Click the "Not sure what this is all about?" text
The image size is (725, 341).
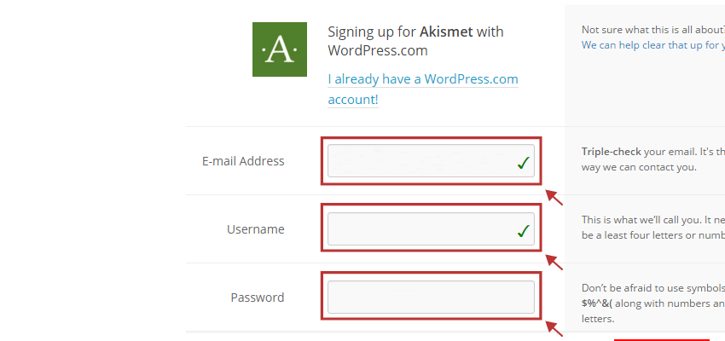[x=652, y=30]
